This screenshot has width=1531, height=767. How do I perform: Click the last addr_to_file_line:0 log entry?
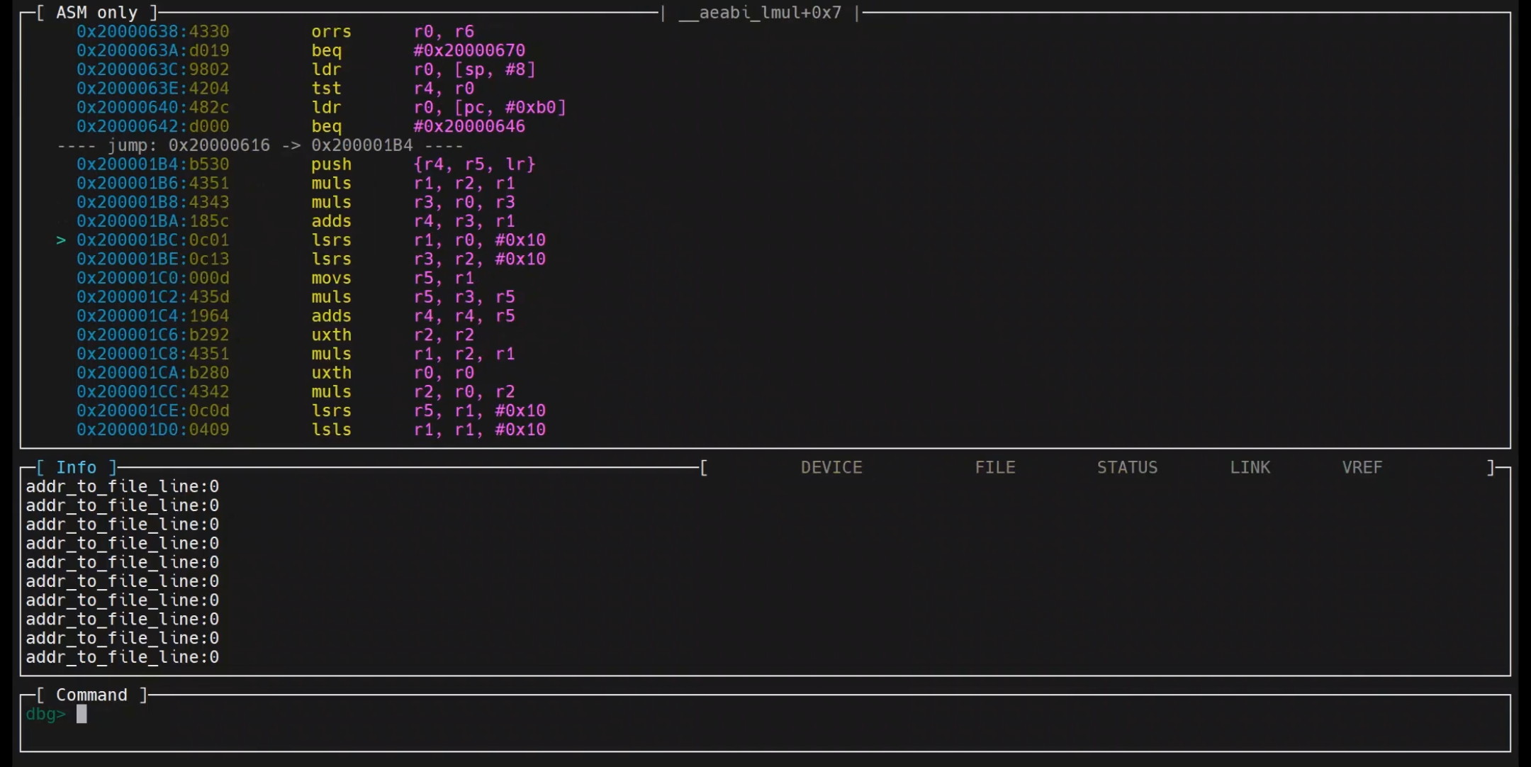122,657
